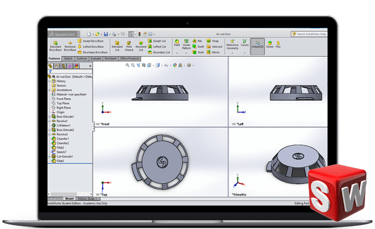Save the document with the floppy disk icon
The width and height of the screenshot is (375, 229).
(105, 34)
